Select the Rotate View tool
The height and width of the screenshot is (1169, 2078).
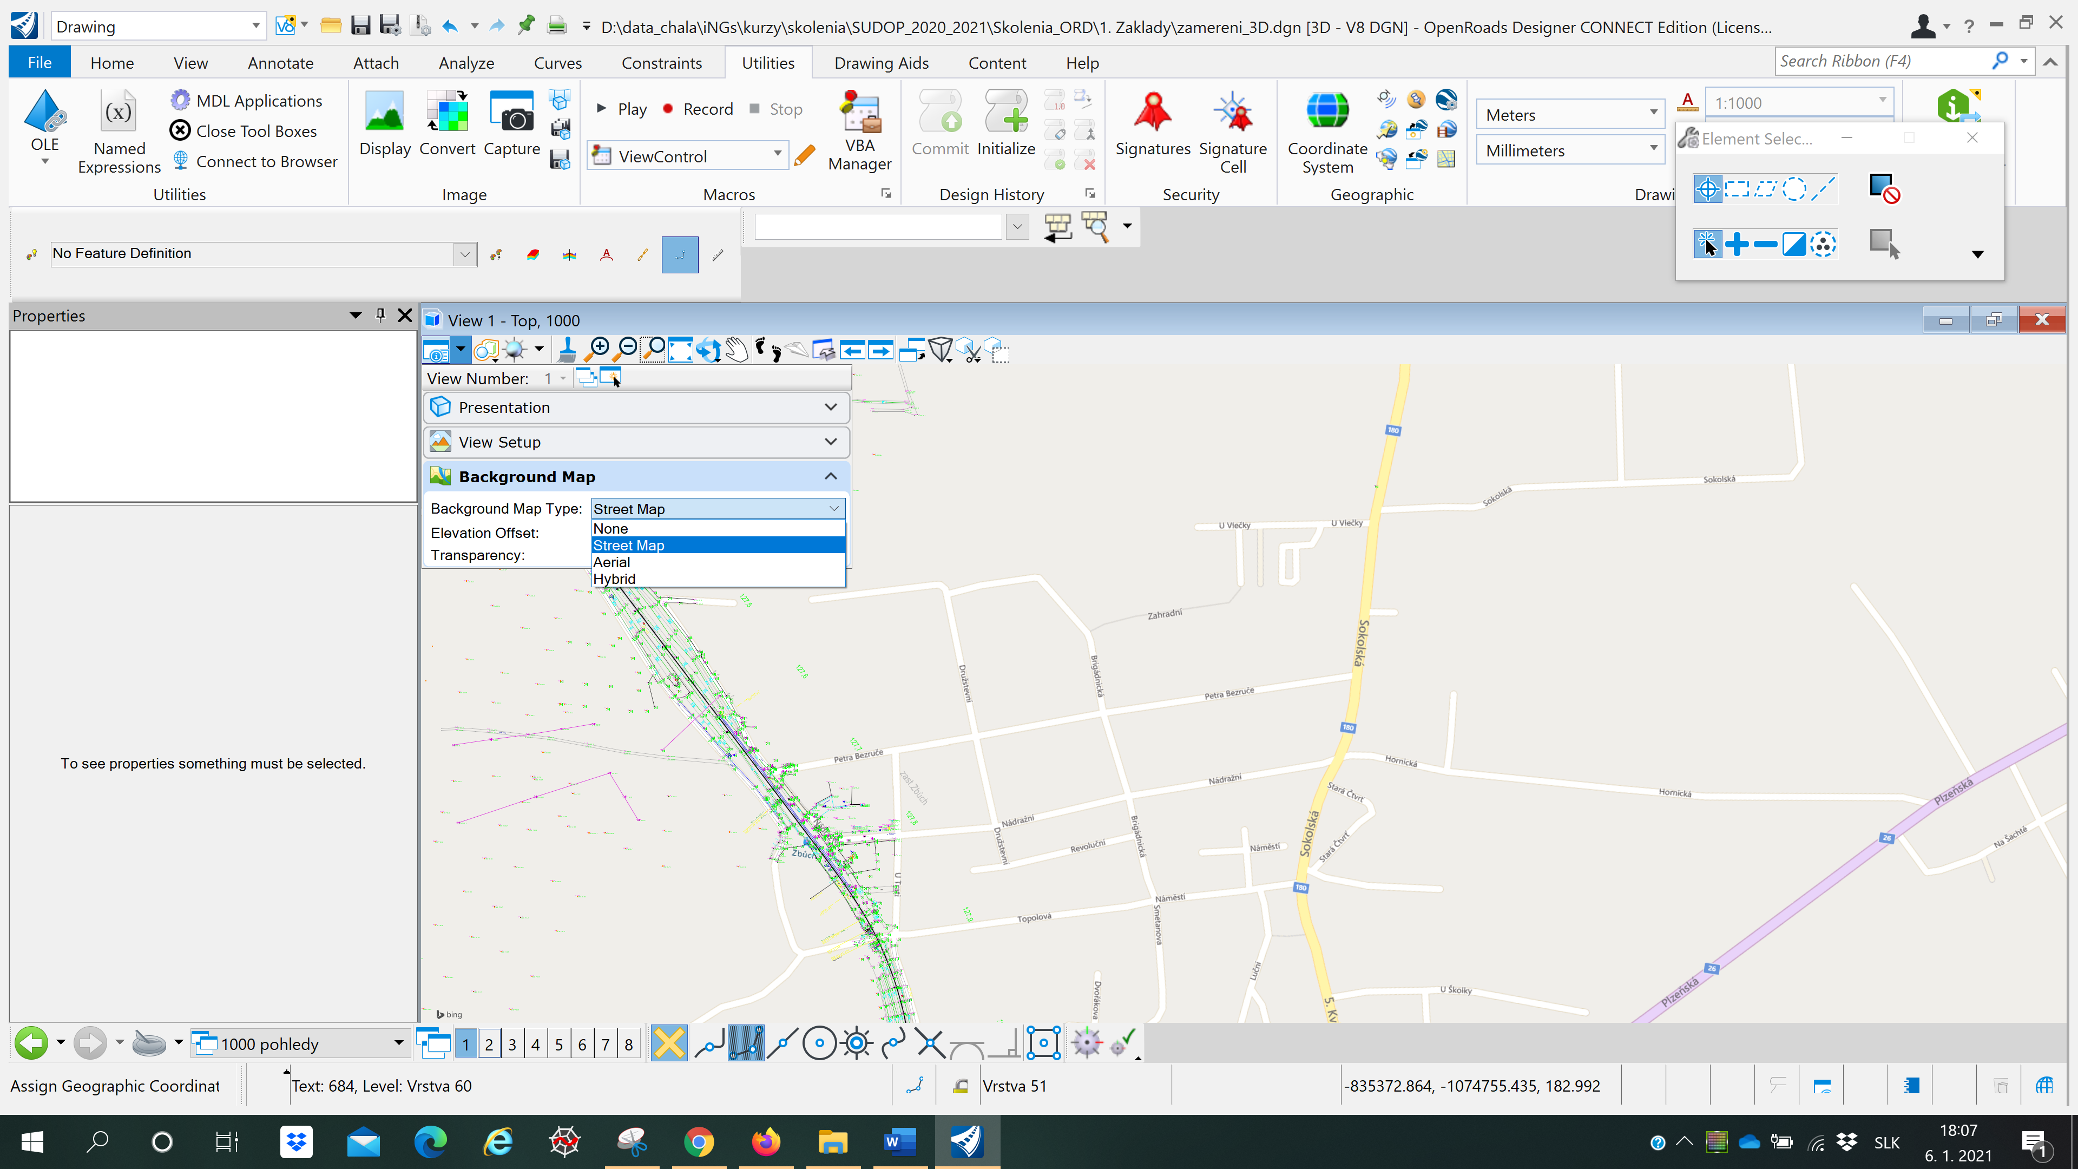(708, 349)
